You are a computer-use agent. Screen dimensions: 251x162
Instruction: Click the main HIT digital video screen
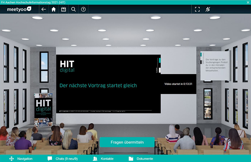(x=108, y=84)
